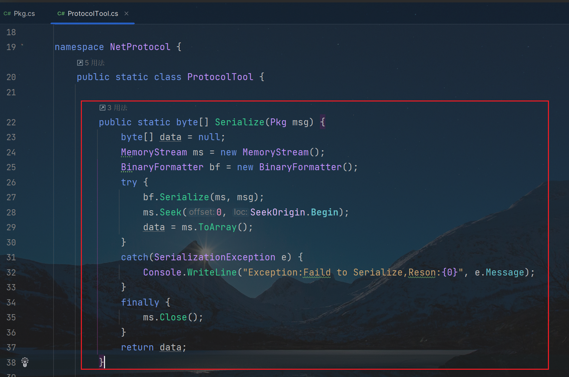The height and width of the screenshot is (377, 569).
Task: Click the 'catch' keyword on line 31
Action: click(x=135, y=257)
